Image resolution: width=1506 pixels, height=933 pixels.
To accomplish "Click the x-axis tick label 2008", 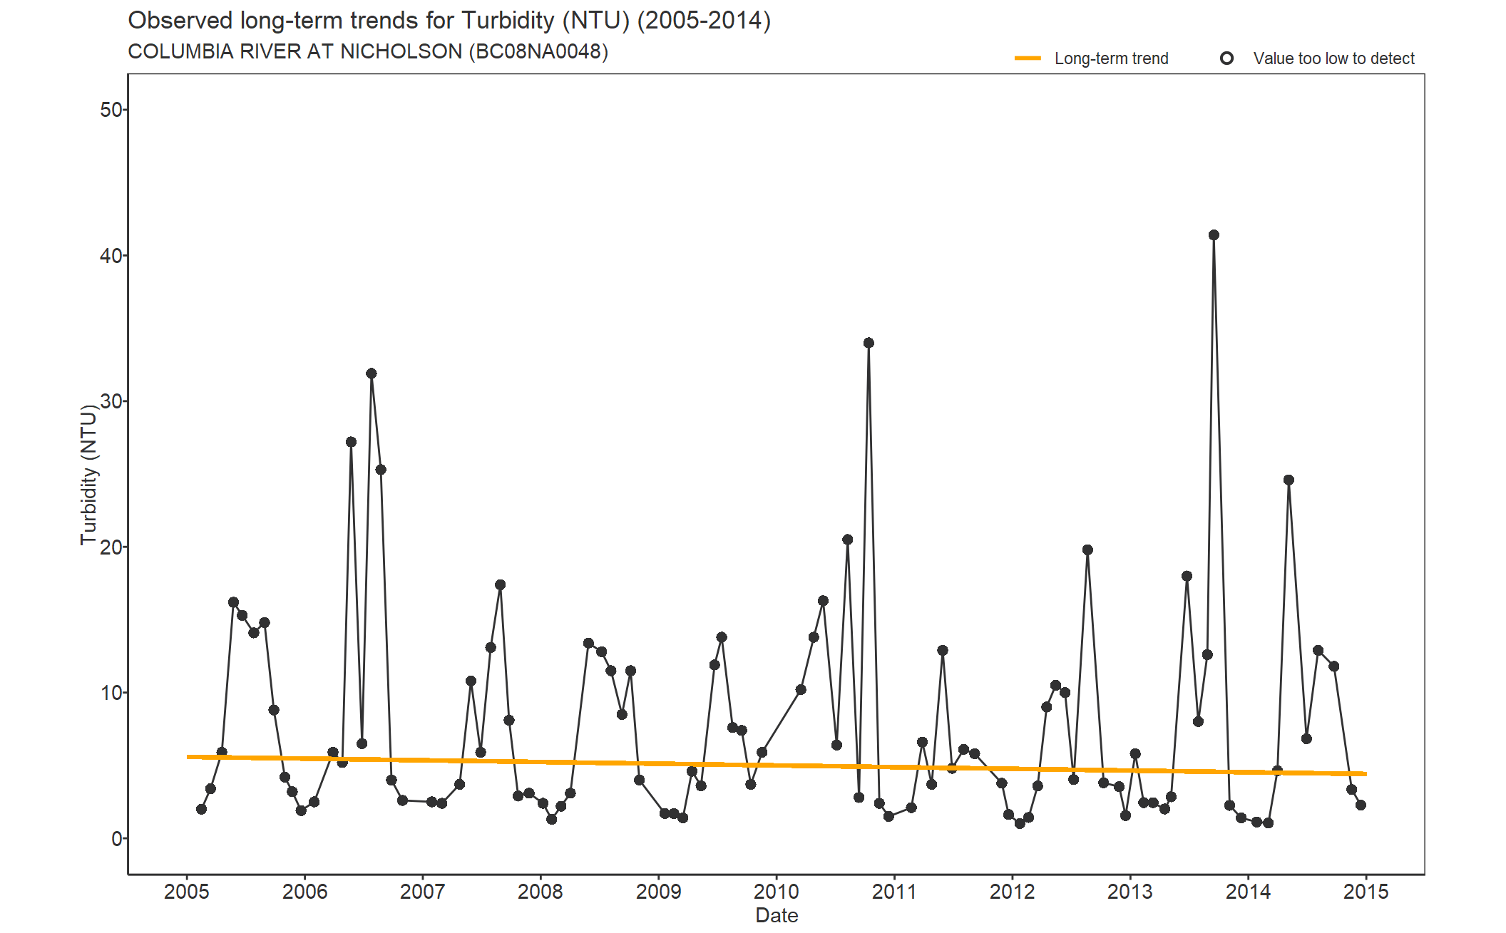I will tap(540, 892).
